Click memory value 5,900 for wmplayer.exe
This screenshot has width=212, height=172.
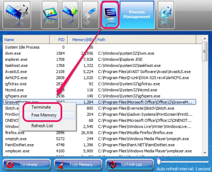tap(88, 151)
